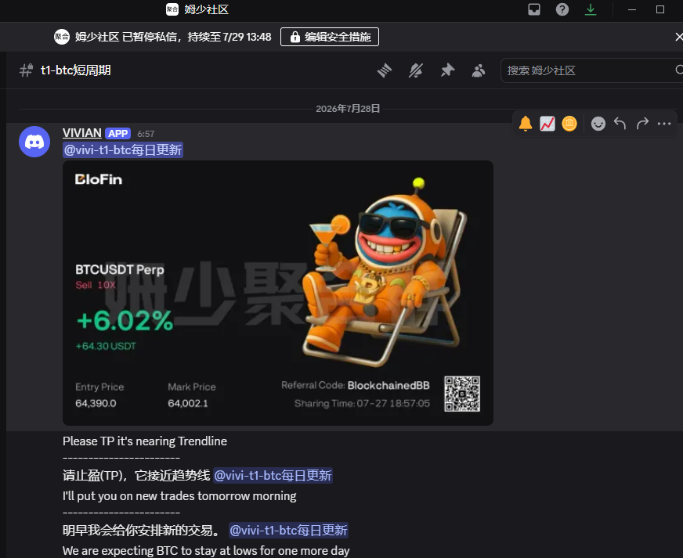Toggle channel notification mute bell
This screenshot has height=558, width=683.
416,70
